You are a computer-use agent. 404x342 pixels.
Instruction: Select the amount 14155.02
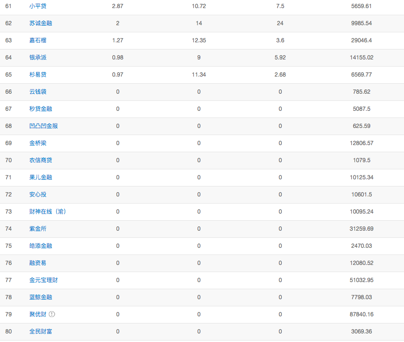[x=362, y=58]
